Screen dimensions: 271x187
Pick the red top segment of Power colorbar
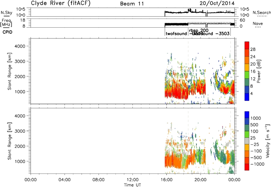[247, 45]
